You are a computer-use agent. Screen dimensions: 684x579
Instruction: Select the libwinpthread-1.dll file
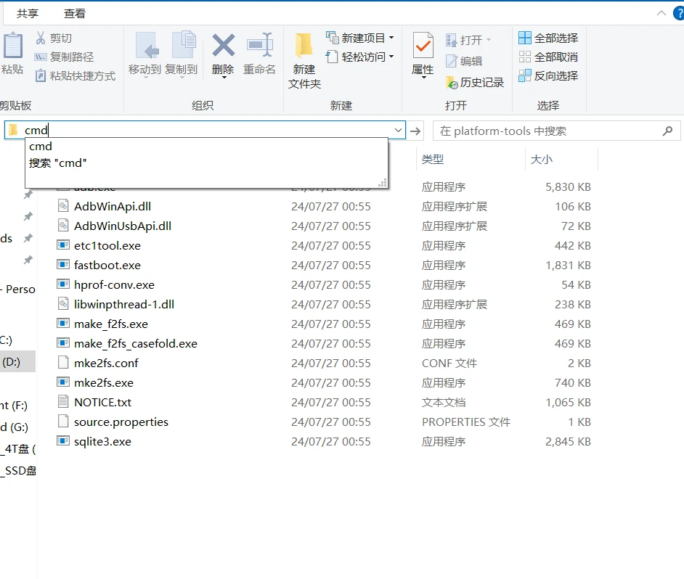[124, 304]
